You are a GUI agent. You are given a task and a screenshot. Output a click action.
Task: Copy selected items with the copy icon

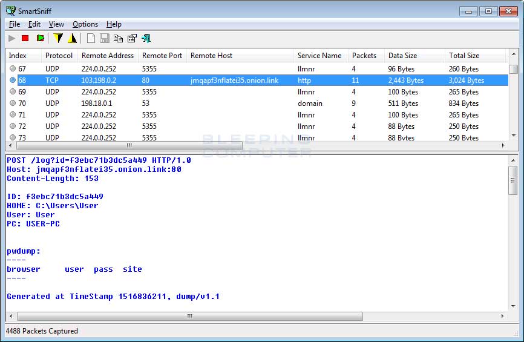point(119,39)
